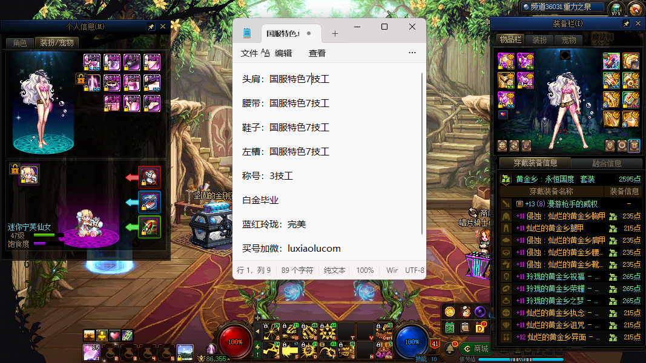646x363 pixels.
Task: Click the mini pet portrait icon
Action: pyautogui.click(x=28, y=174)
